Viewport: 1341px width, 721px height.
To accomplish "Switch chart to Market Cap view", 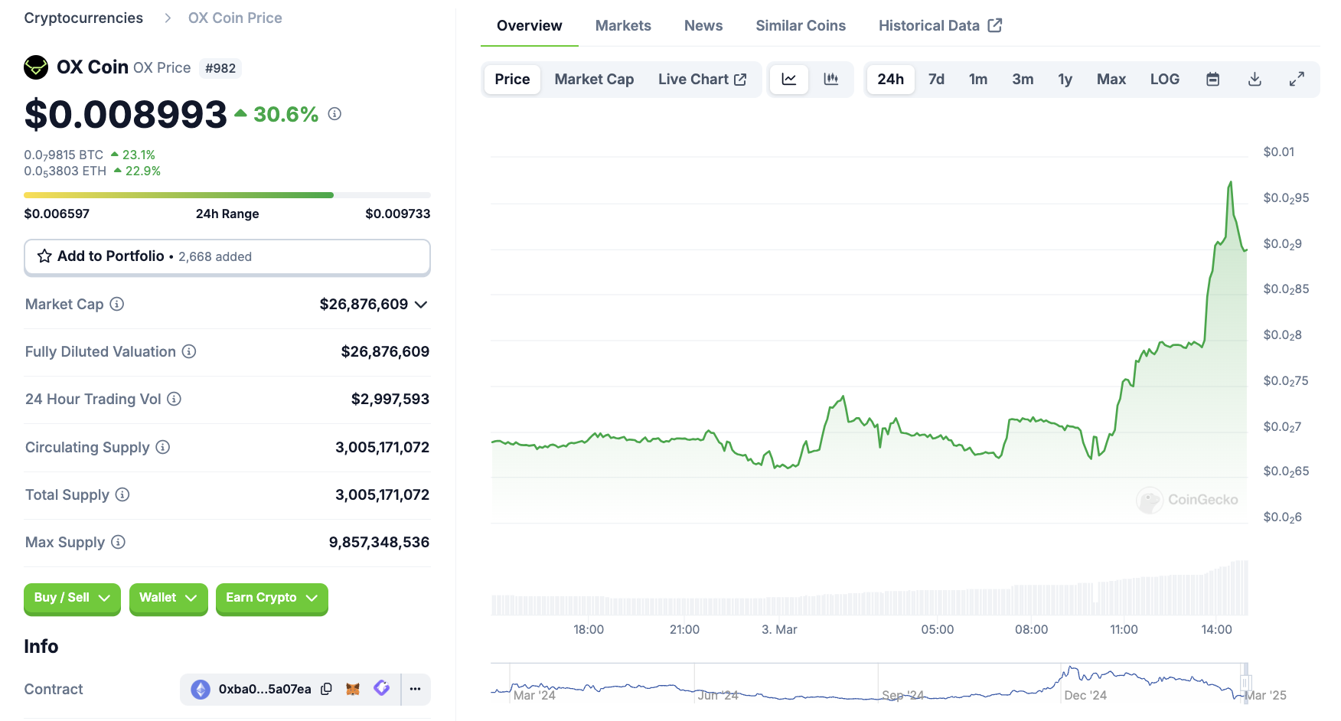I will pos(594,80).
